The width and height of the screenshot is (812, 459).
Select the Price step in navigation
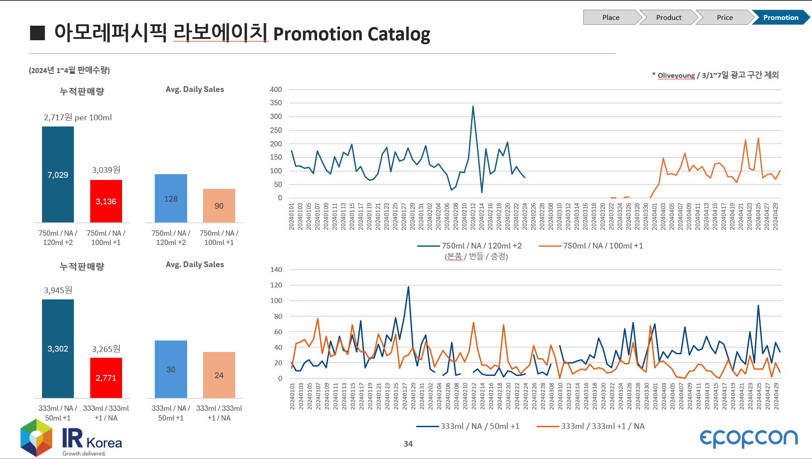pos(724,17)
